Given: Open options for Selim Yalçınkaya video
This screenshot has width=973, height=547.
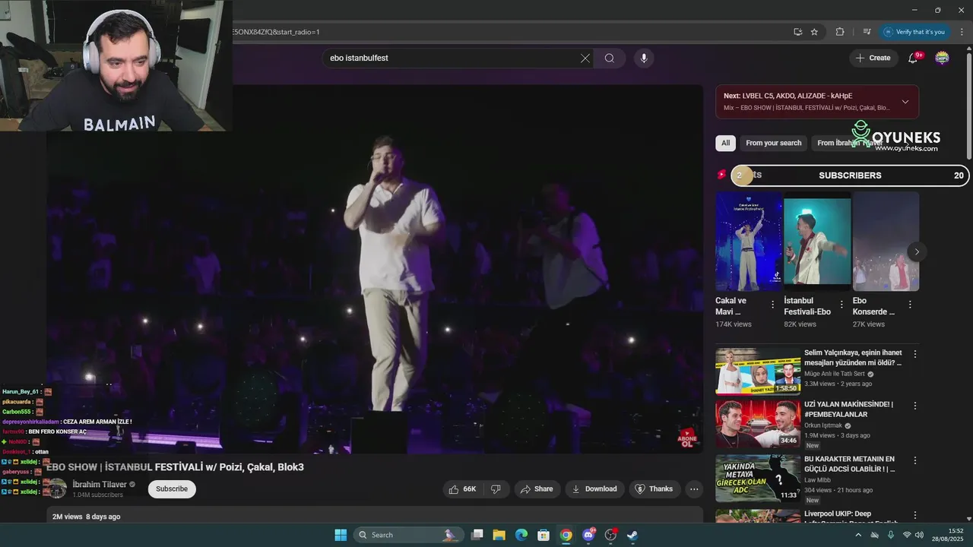Looking at the screenshot, I should click(915, 354).
